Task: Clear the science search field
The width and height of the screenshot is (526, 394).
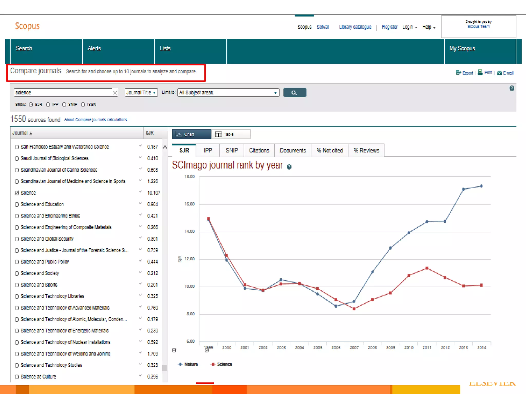Action: (115, 93)
